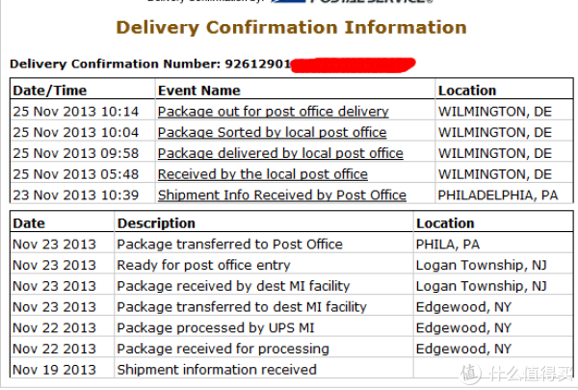Open 'Package Sorted by local post office' link

272,132
